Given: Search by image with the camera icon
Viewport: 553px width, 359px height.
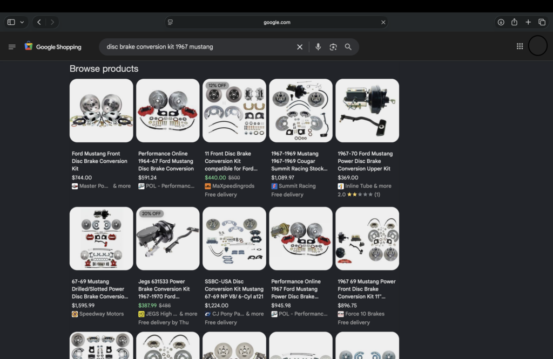Looking at the screenshot, I should 333,47.
